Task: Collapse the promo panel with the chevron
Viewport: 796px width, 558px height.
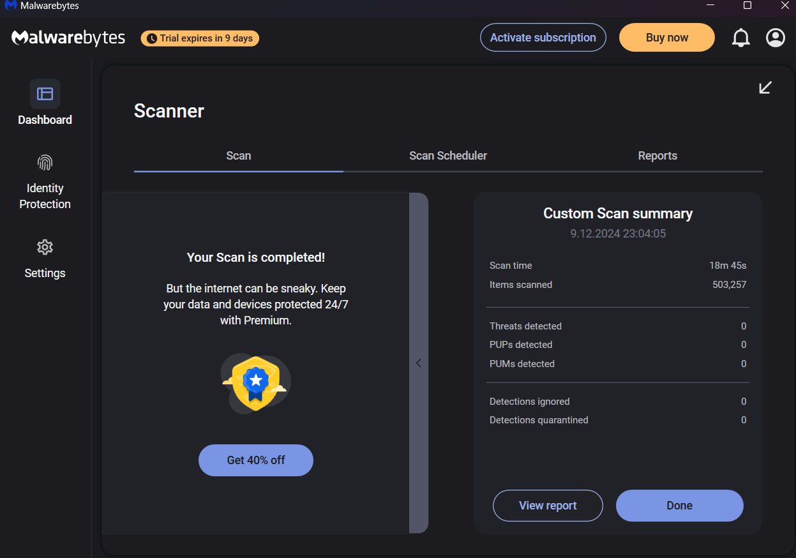Action: pyautogui.click(x=419, y=363)
